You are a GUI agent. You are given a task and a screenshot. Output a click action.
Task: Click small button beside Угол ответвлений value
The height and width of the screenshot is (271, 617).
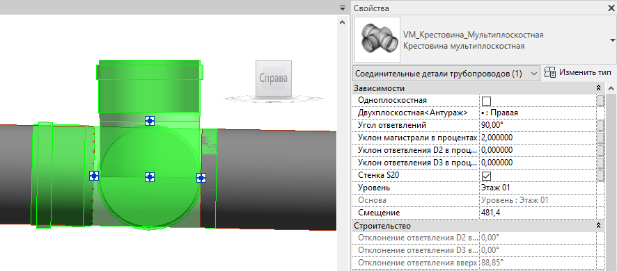tap(600, 125)
